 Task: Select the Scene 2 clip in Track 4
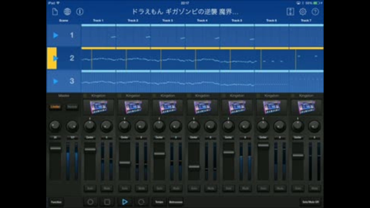point(202,58)
